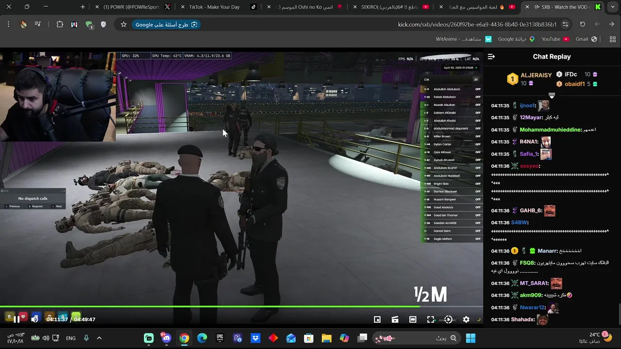Image resolution: width=621 pixels, height=349 pixels.
Task: Click username R4NA1 in chat
Action: (529, 142)
